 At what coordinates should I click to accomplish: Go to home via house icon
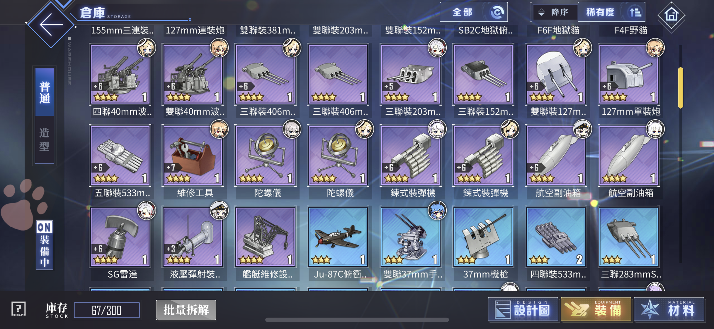[671, 15]
